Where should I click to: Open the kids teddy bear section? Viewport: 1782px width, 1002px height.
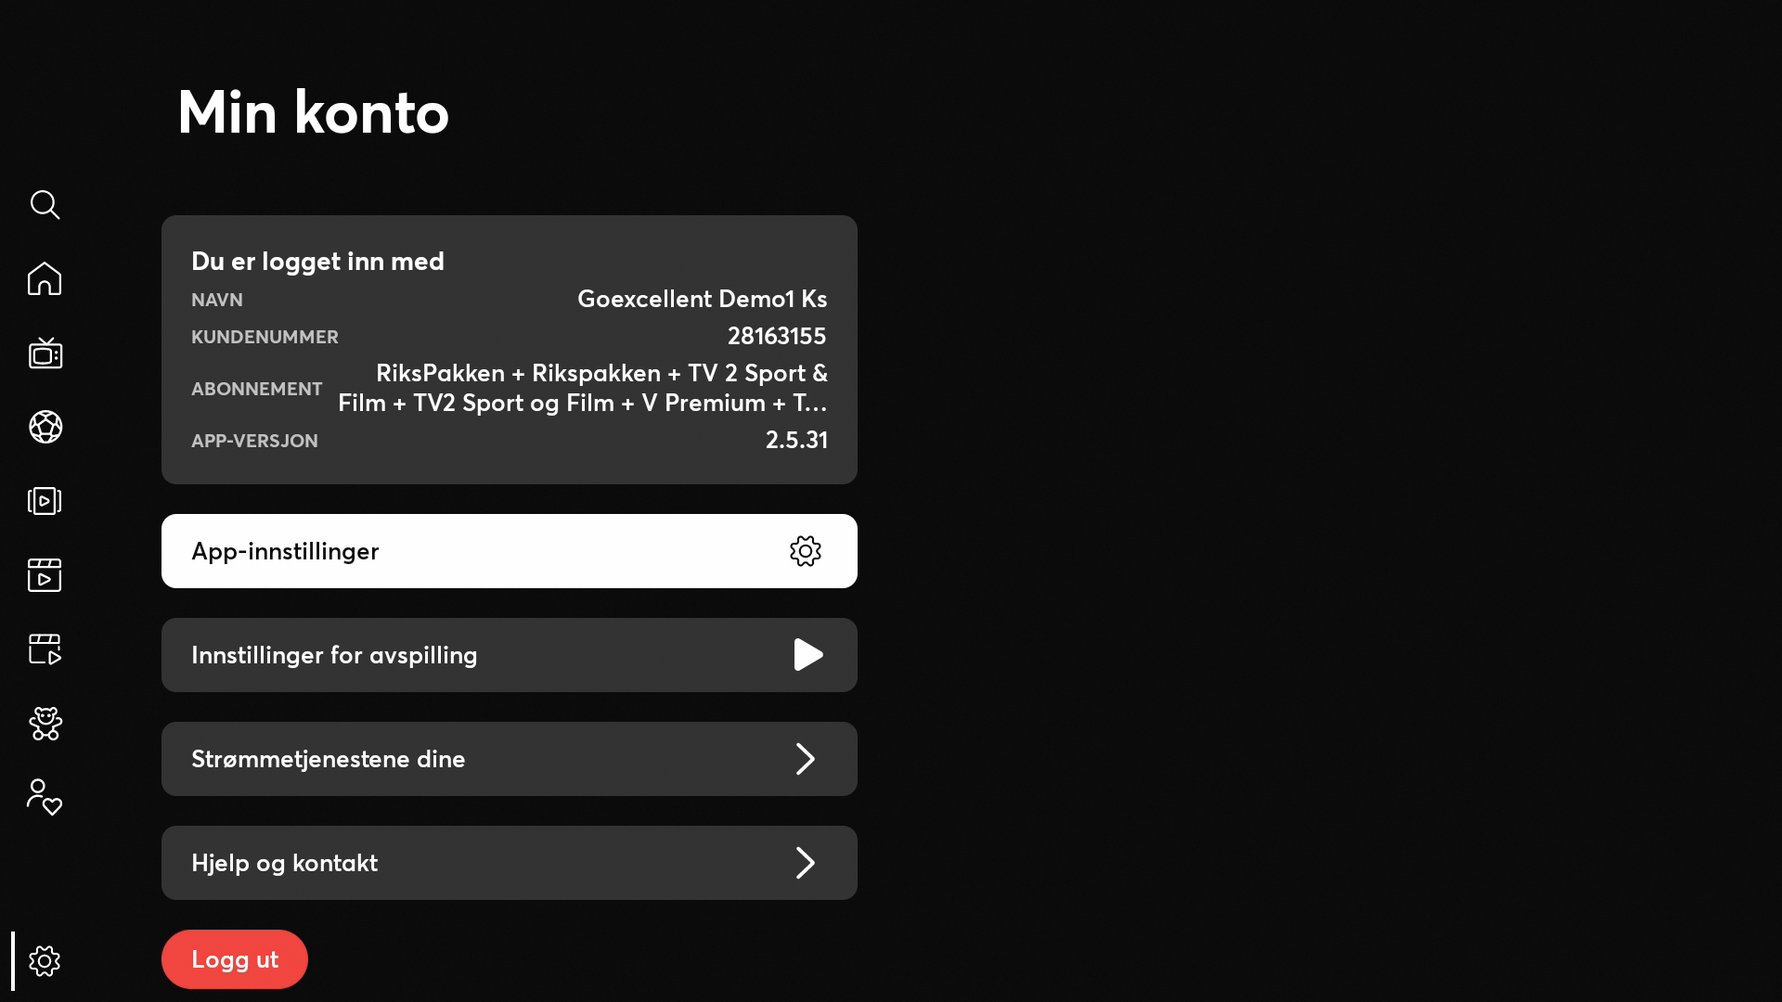45,724
